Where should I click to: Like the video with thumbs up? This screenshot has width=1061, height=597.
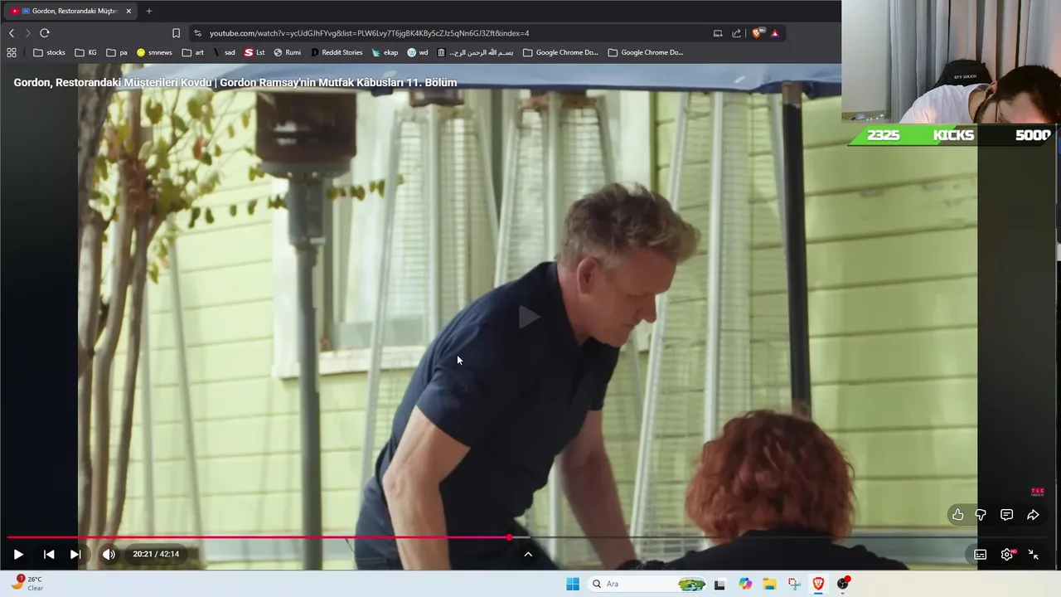(x=957, y=515)
